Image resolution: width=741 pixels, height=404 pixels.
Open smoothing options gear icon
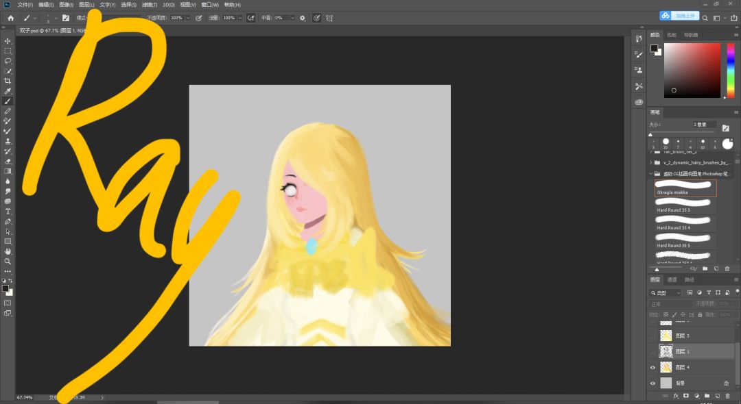point(303,18)
